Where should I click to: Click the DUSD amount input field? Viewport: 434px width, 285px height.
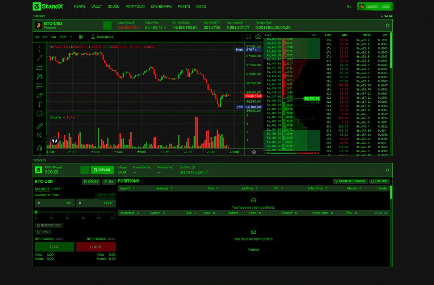coord(96,203)
